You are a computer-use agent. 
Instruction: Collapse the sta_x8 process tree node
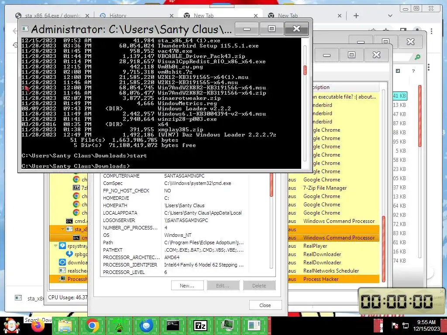tap(62, 229)
